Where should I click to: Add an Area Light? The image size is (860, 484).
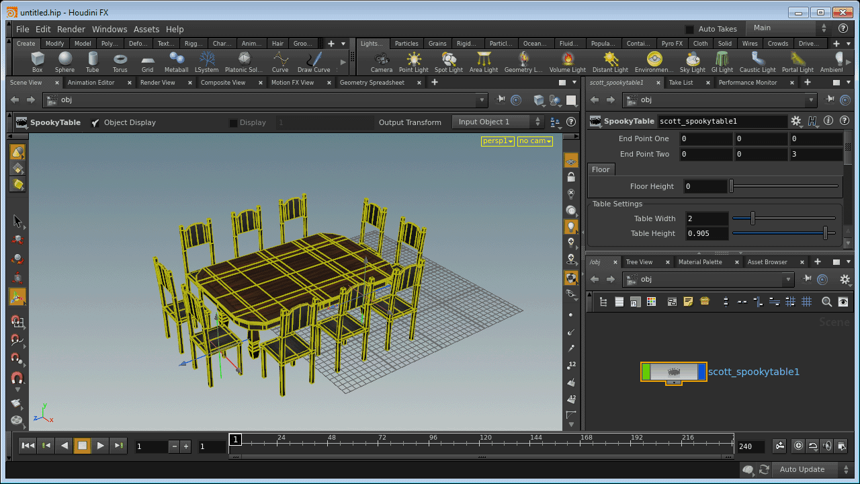[x=484, y=62]
